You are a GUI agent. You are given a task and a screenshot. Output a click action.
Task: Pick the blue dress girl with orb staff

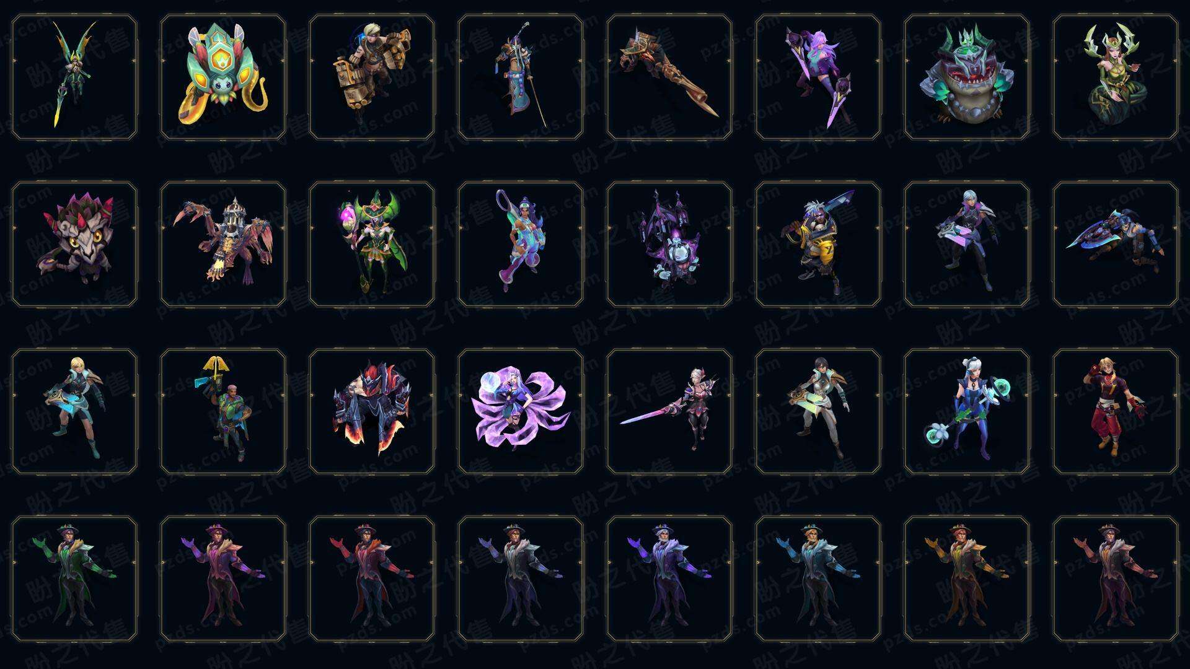coord(967,411)
